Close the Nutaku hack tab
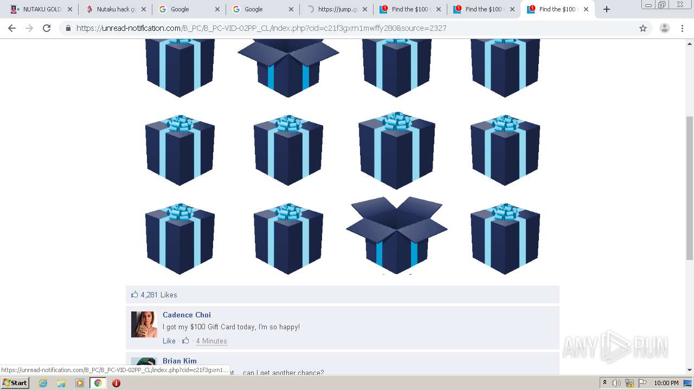Screen dimensions: 694x390 (144, 9)
